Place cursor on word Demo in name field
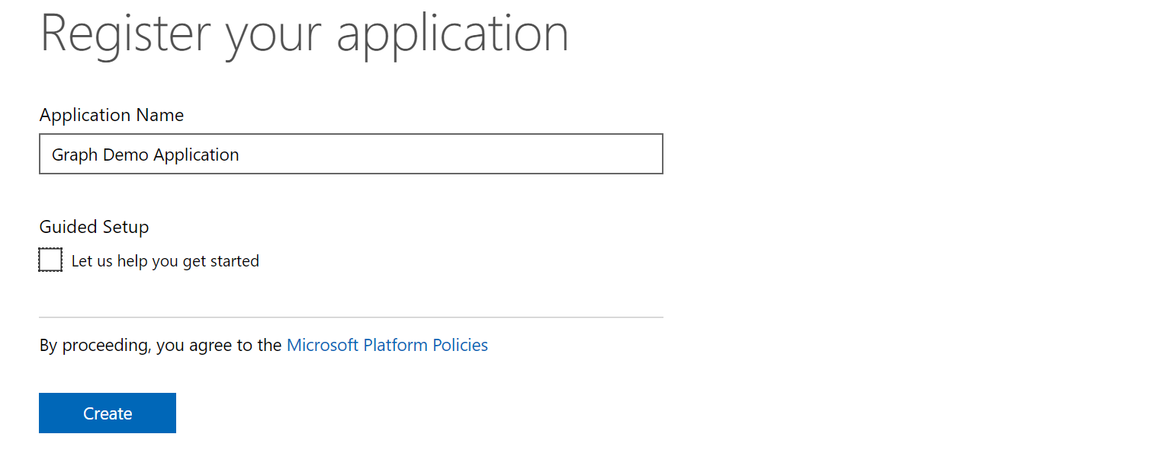 (126, 155)
